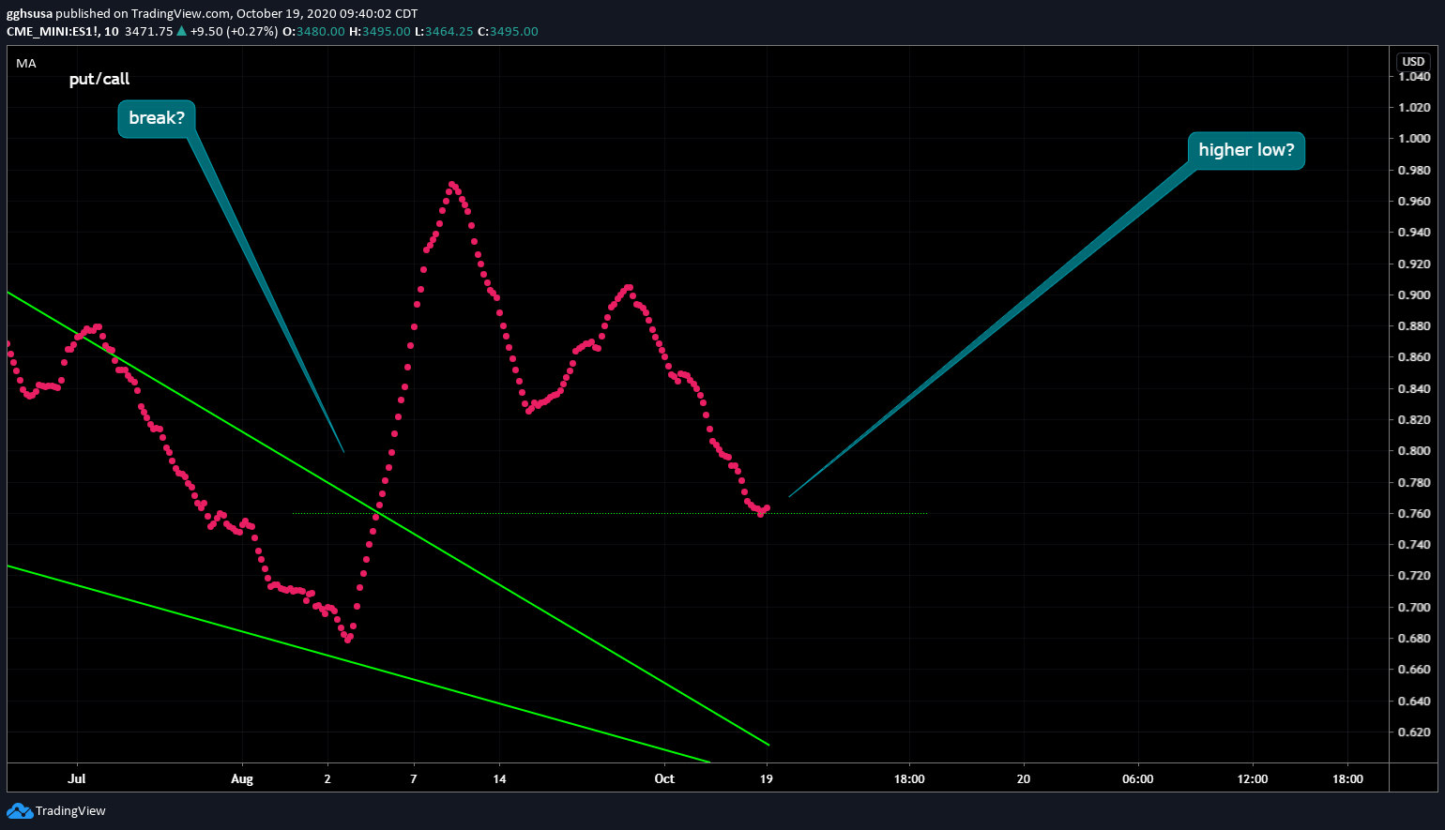Screen dimensions: 1445x830
Task: Click the 0.760 price axis label
Action: click(x=1414, y=514)
